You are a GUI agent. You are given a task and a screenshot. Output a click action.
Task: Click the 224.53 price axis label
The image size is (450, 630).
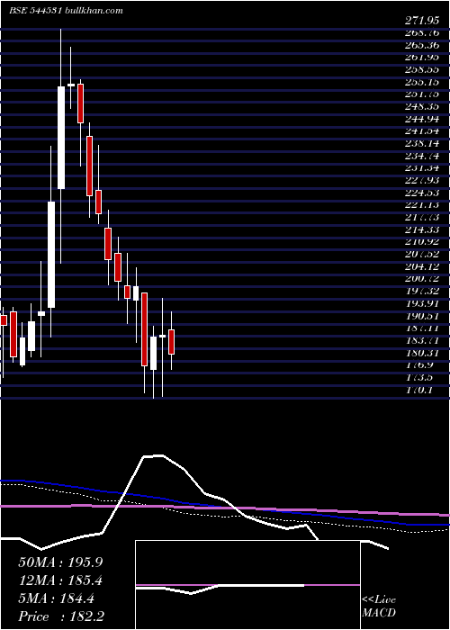pos(421,193)
